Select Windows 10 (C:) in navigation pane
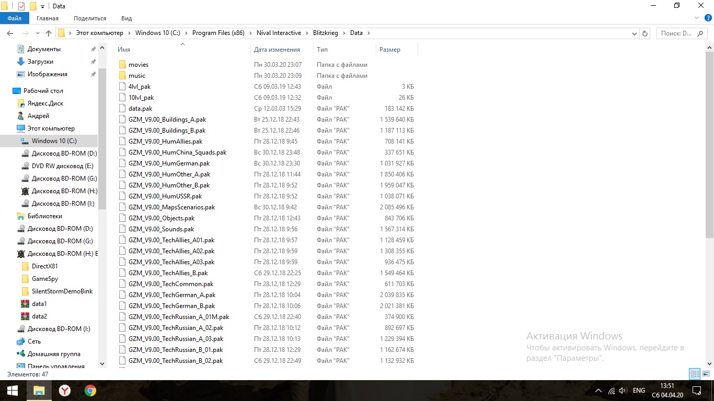Screen dimensions: 714x401 click(x=49, y=141)
